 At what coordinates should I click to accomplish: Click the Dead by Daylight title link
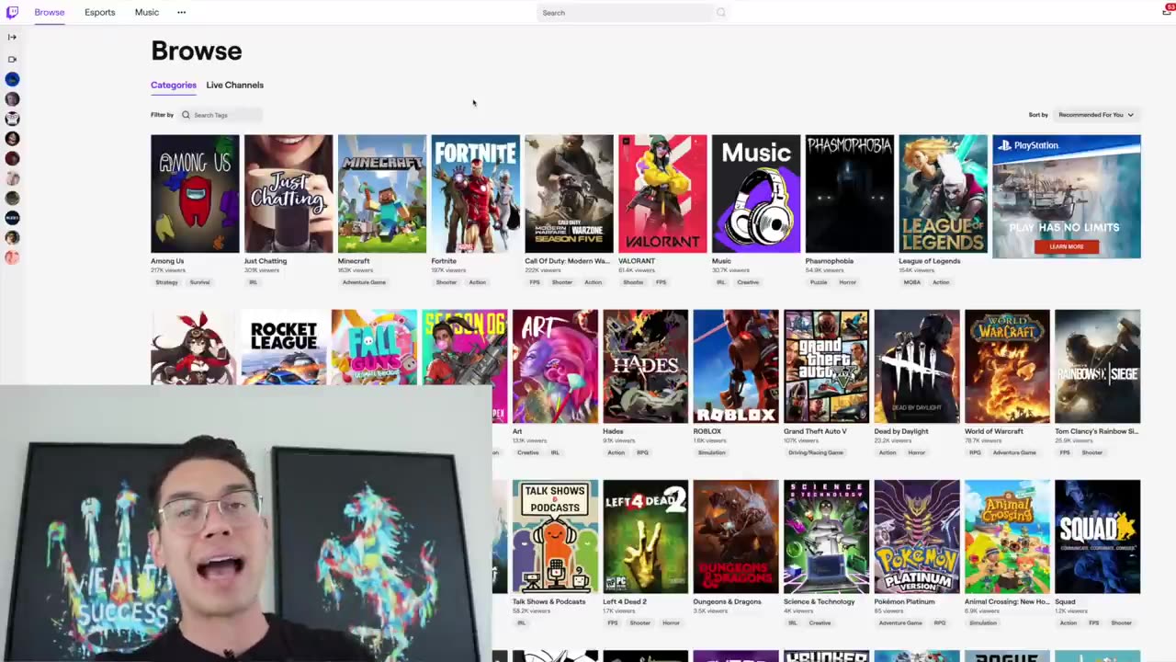901,431
